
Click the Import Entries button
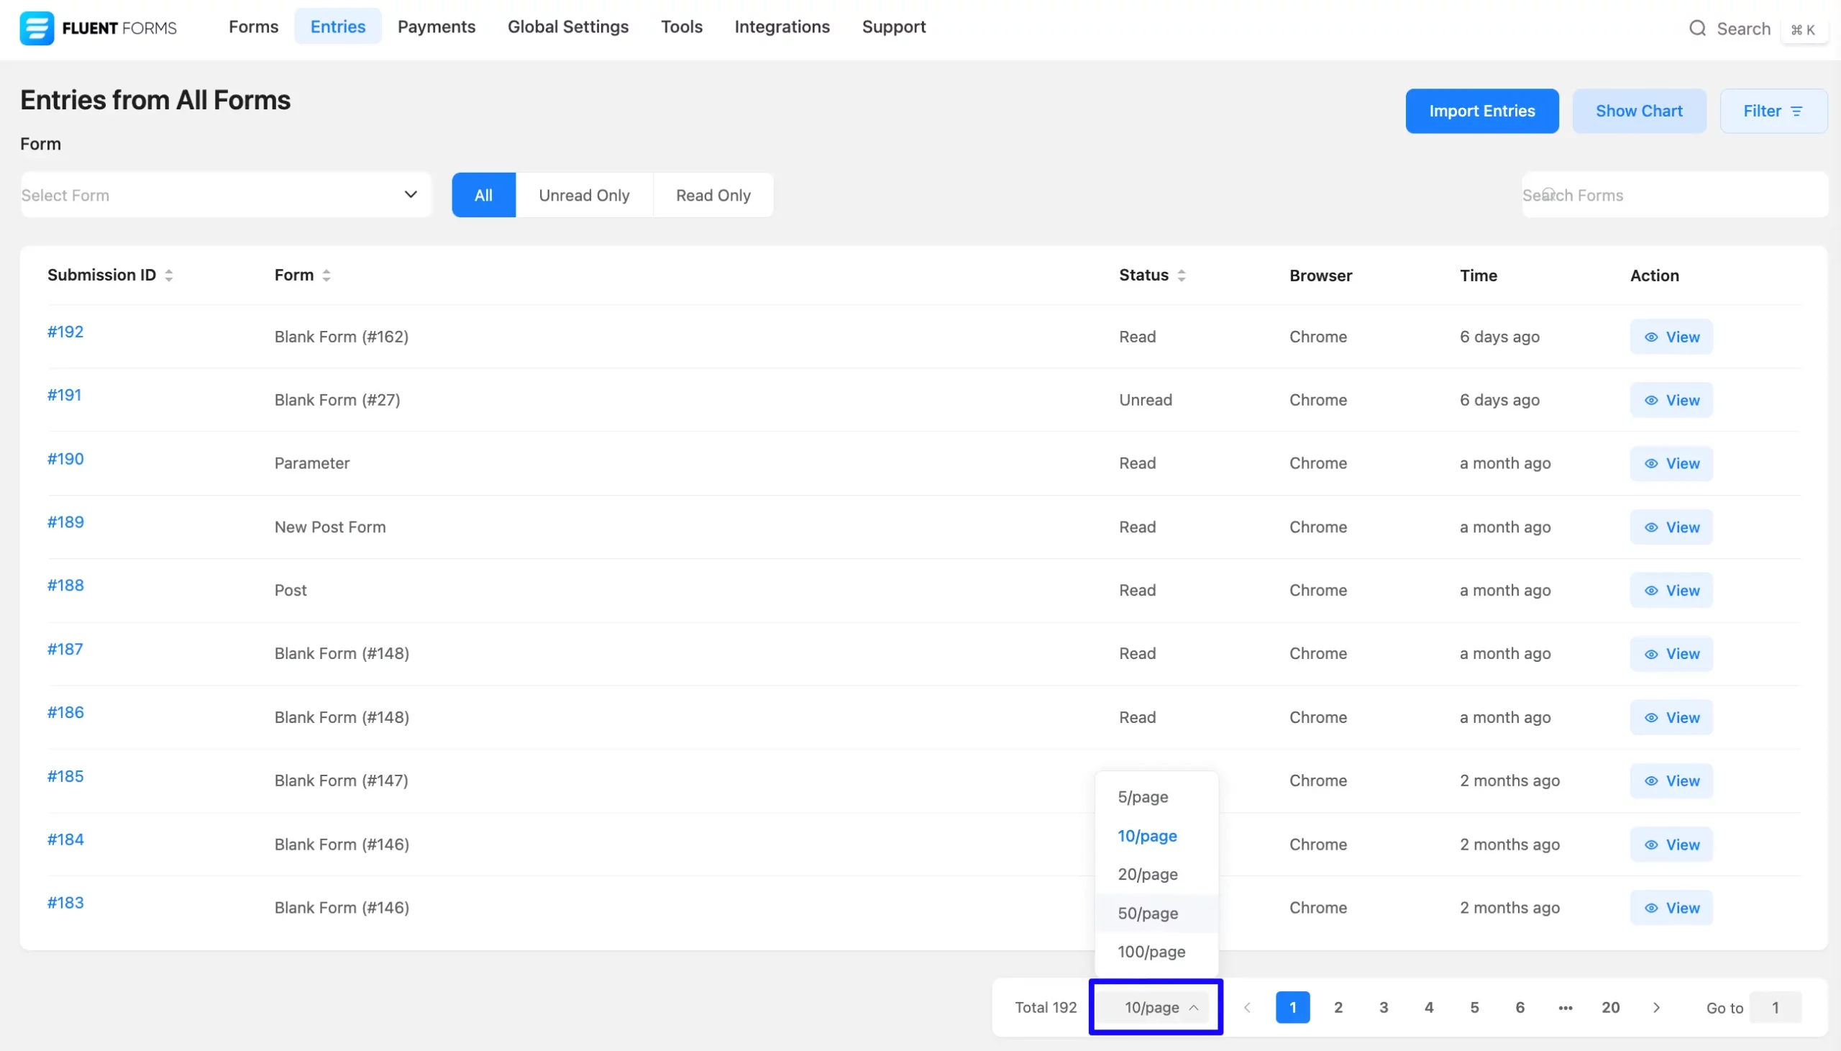[1481, 111]
